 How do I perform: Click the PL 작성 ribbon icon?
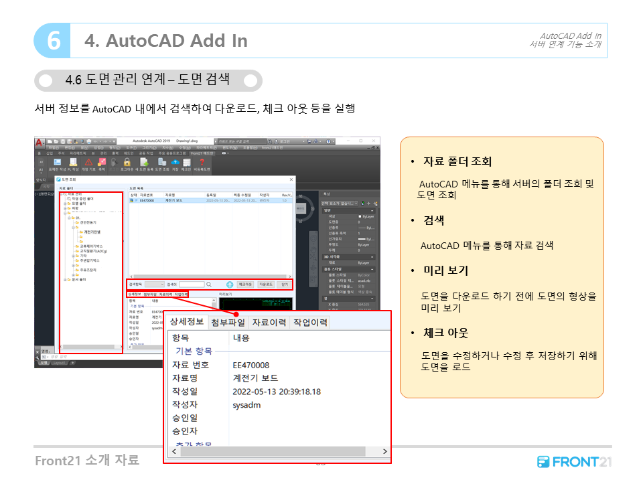pyautogui.click(x=73, y=163)
